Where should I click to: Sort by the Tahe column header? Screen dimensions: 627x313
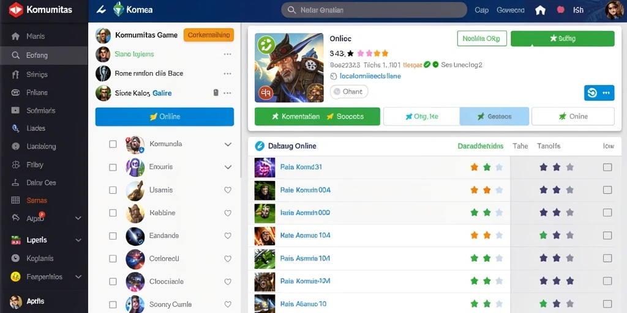tap(520, 146)
